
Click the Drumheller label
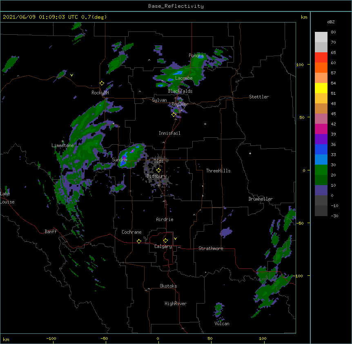pos(261,199)
